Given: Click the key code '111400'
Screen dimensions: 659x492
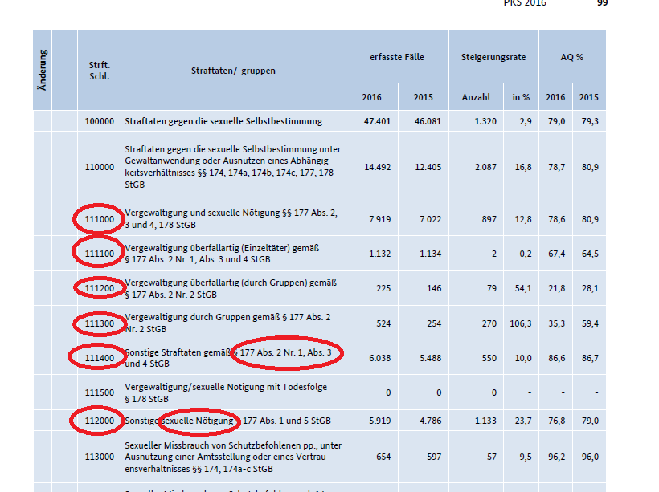Looking at the screenshot, I should [x=99, y=358].
